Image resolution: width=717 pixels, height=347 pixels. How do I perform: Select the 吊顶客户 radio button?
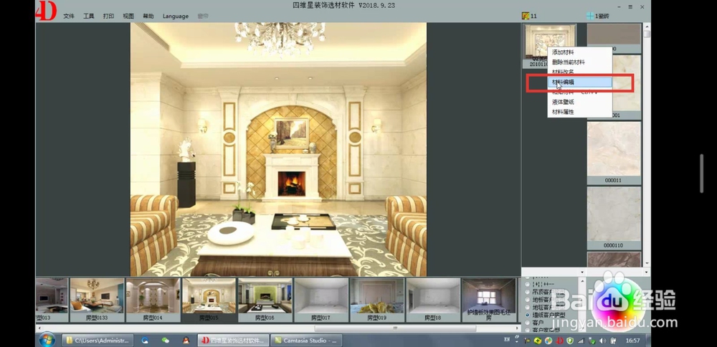pos(528,292)
